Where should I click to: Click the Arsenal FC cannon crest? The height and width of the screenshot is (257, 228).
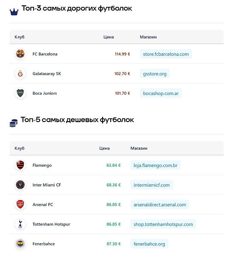point(20,205)
